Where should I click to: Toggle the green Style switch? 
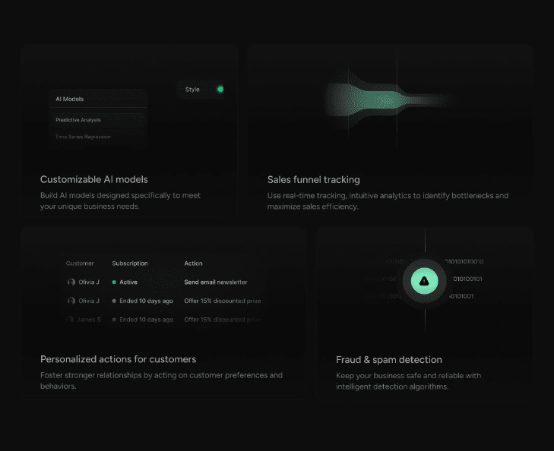(x=220, y=90)
